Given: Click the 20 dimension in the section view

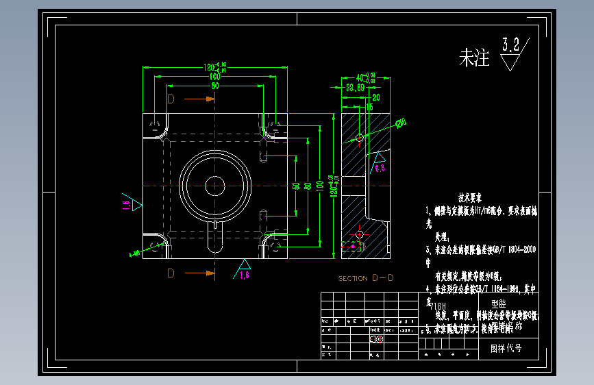Looking at the screenshot, I should pos(376,98).
